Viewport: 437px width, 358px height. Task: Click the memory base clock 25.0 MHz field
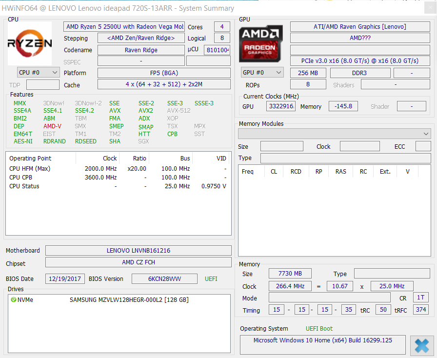point(392,286)
